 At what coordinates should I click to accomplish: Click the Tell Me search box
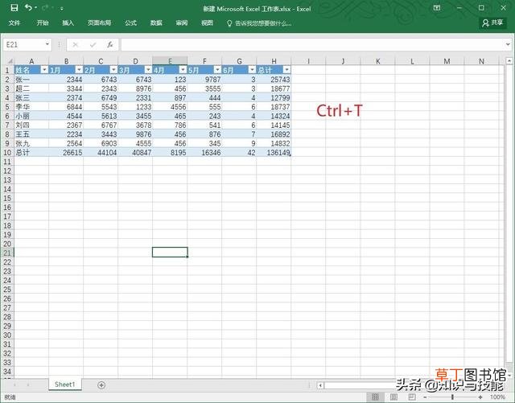pyautogui.click(x=259, y=23)
